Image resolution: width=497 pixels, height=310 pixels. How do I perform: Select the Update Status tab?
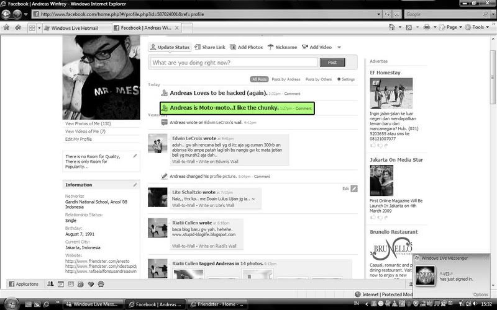point(170,47)
